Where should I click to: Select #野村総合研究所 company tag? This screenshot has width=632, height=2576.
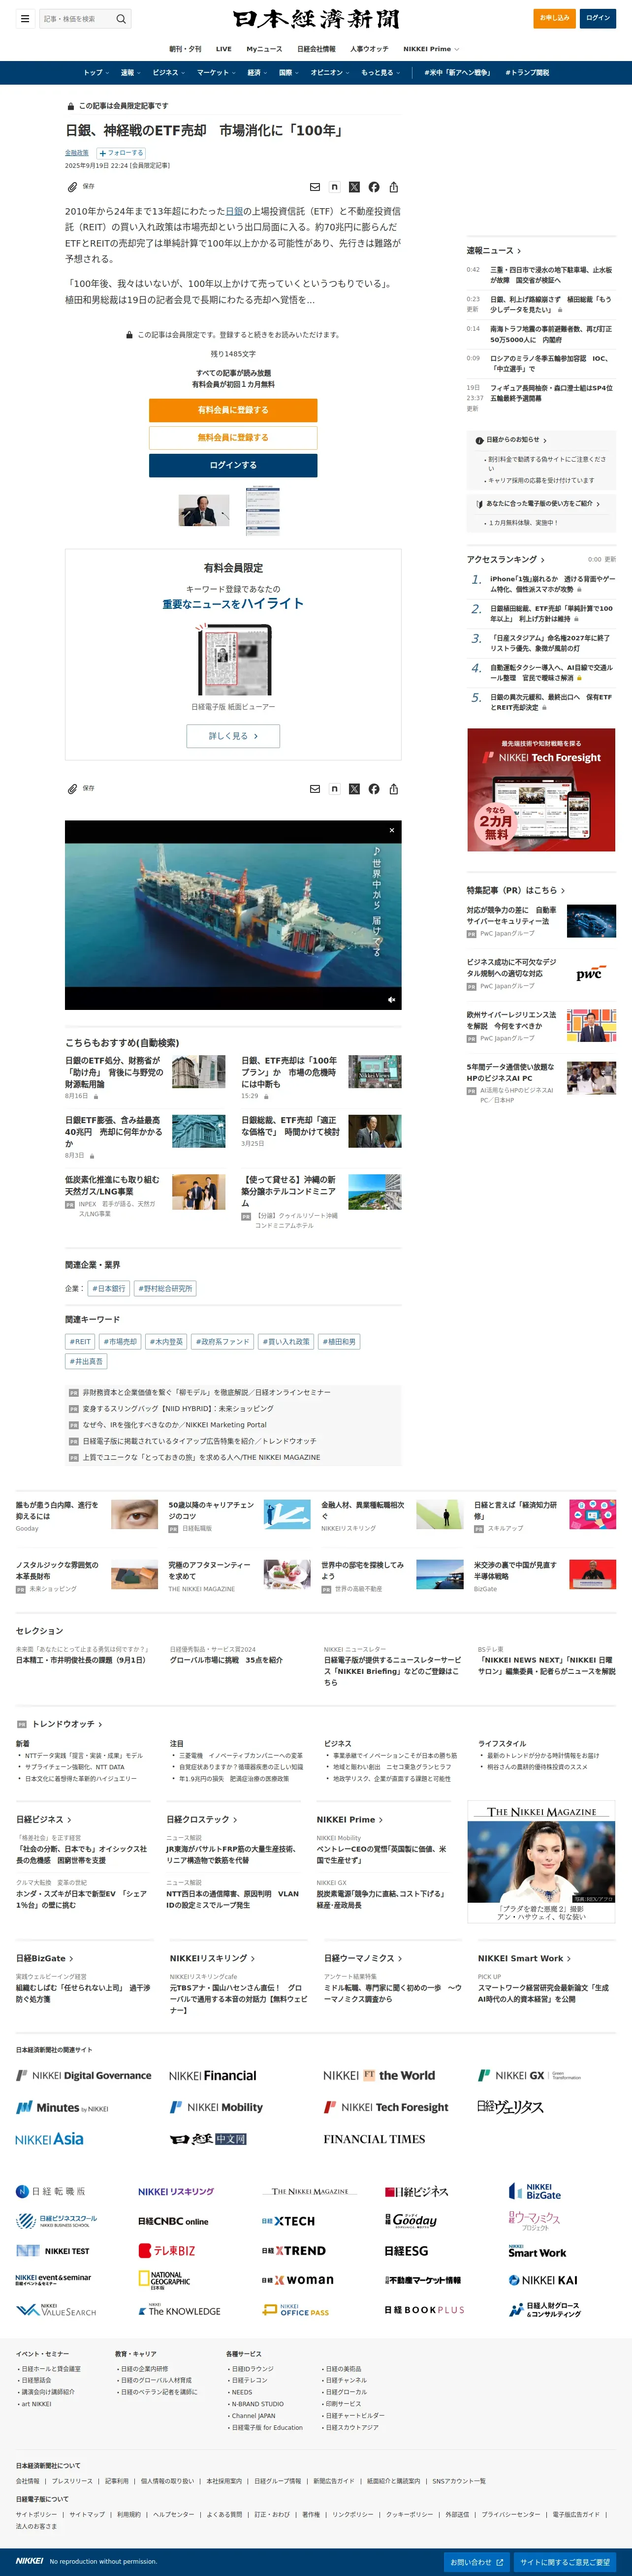(x=165, y=1288)
